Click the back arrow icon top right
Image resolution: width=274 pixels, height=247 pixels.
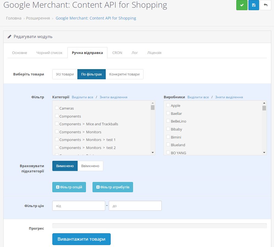click(x=265, y=5)
